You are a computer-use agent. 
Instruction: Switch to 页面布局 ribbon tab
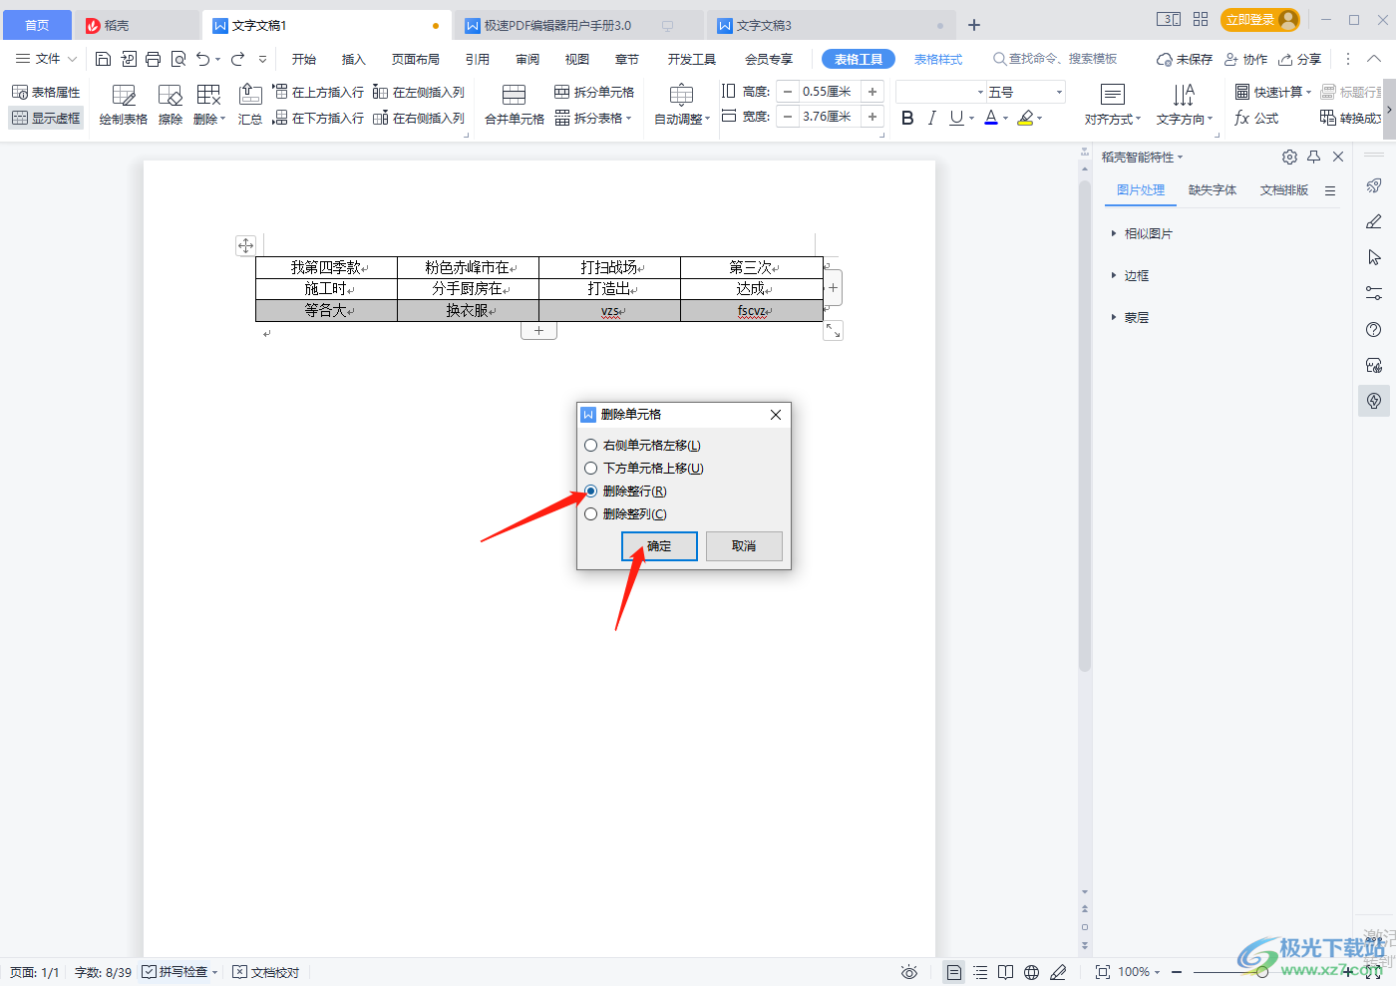coord(416,59)
